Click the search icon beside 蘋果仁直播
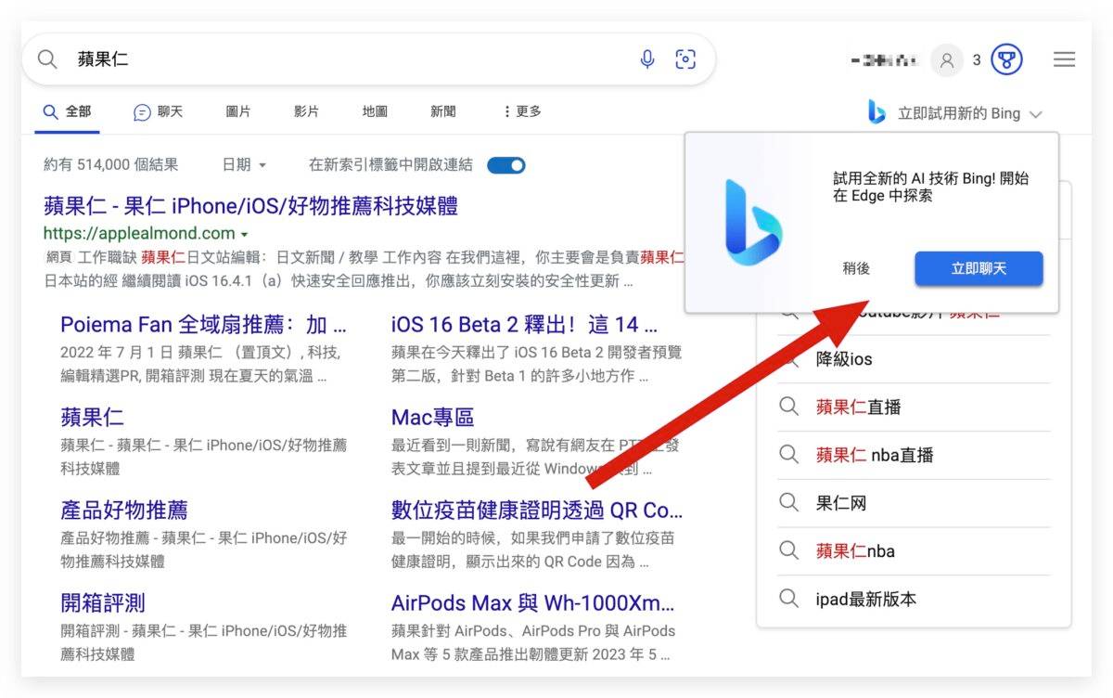1113x698 pixels. point(788,407)
